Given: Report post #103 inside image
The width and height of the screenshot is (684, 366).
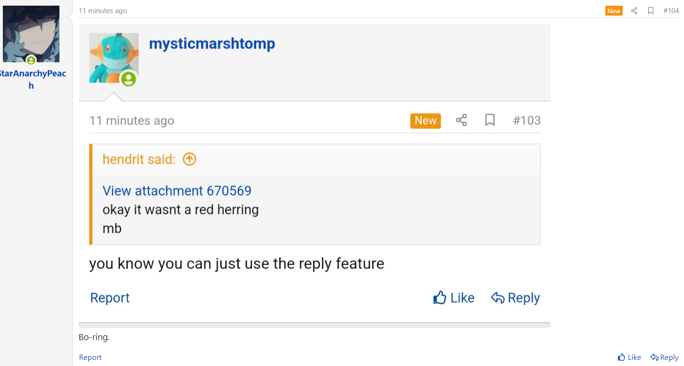Looking at the screenshot, I should (x=110, y=298).
